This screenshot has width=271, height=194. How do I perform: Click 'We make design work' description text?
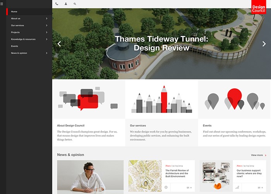161,136
